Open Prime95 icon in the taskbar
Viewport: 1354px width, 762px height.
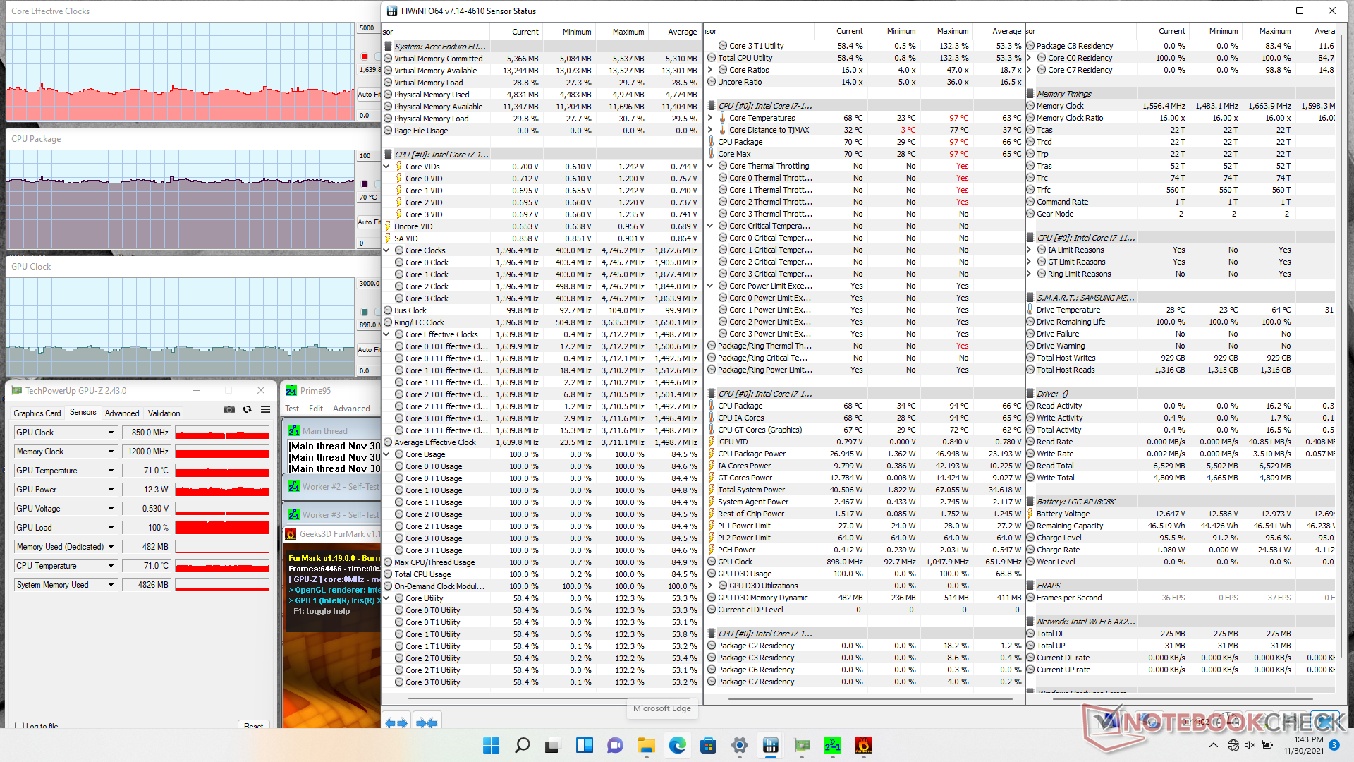pos(832,745)
